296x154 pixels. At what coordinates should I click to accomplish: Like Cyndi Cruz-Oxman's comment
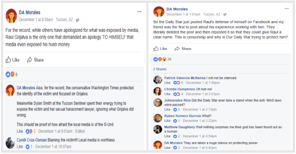[19, 147]
